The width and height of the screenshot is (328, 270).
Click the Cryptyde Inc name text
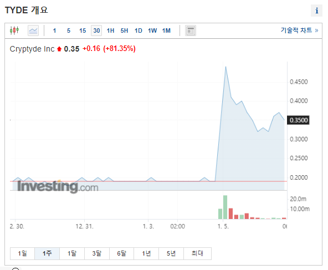click(32, 49)
